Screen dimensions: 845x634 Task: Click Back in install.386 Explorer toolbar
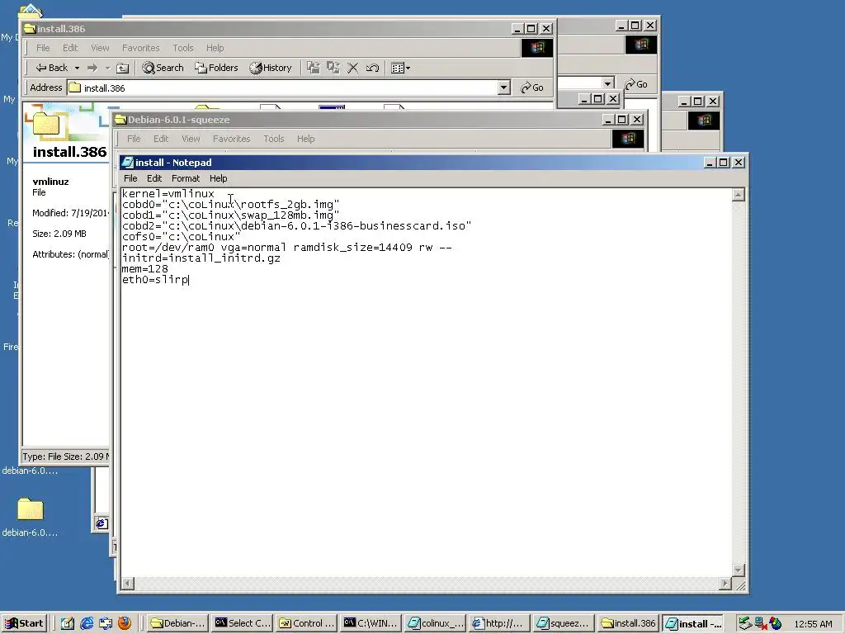[52, 68]
